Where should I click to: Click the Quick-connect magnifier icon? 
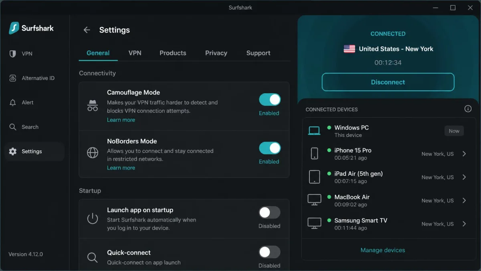[93, 257]
